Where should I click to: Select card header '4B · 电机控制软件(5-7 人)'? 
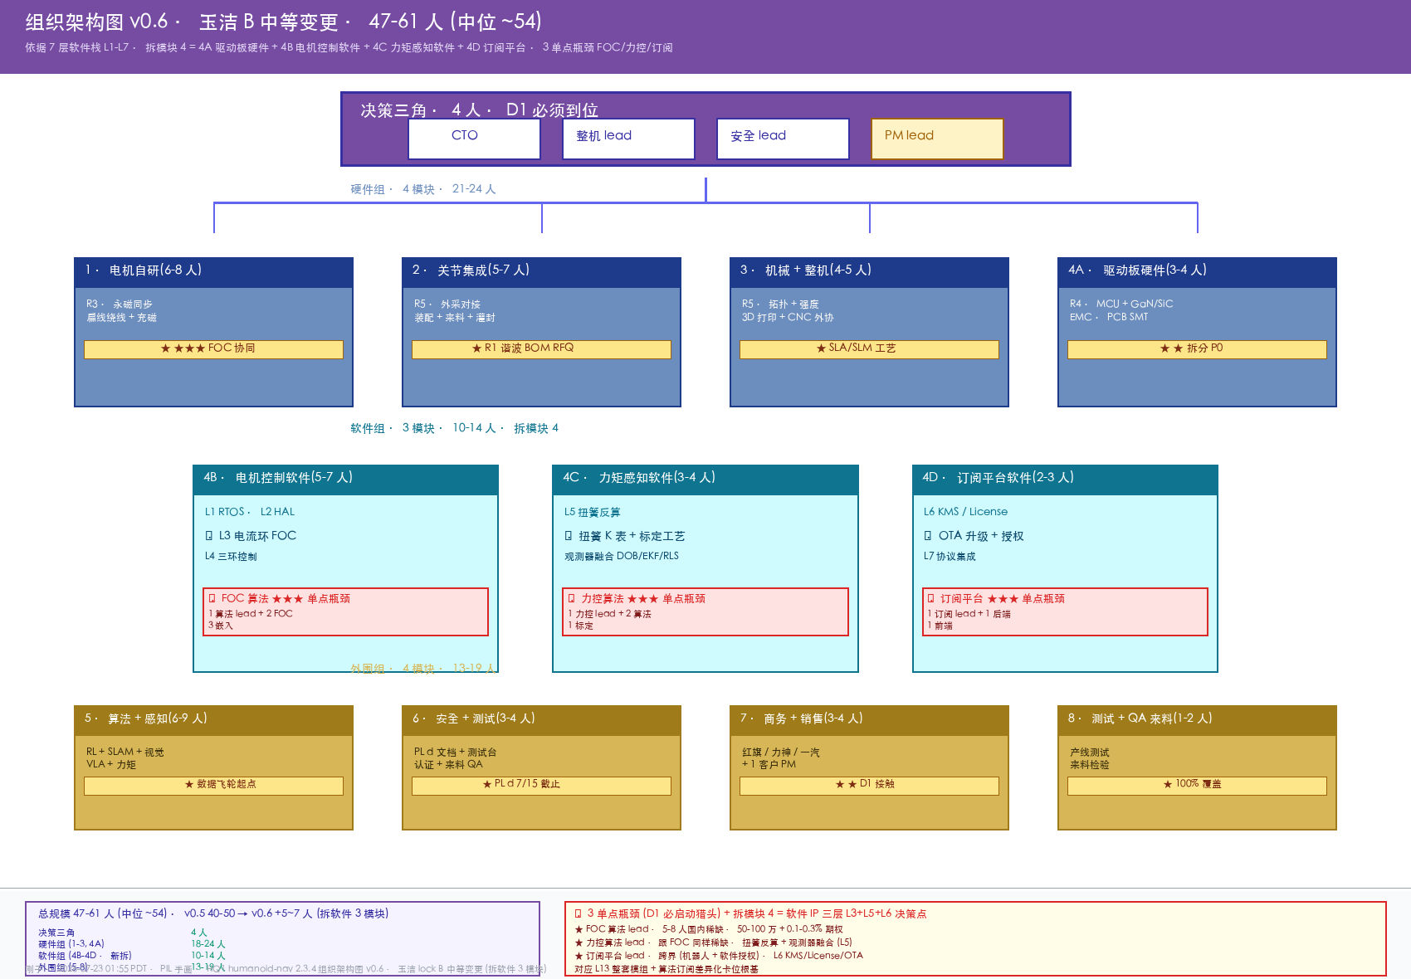(x=345, y=479)
